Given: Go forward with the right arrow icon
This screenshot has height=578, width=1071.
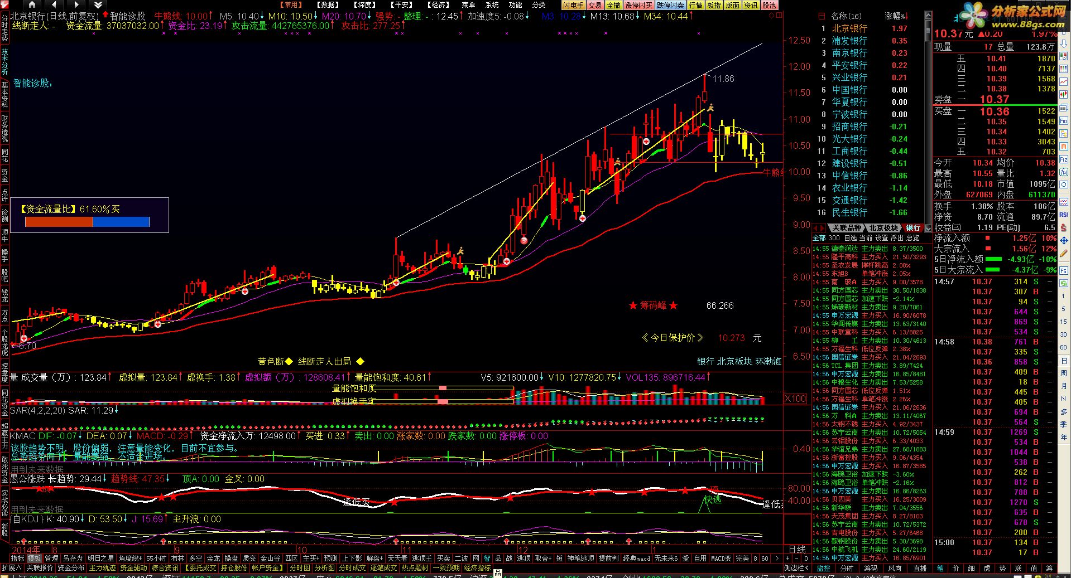Looking at the screenshot, I should click(x=76, y=4).
